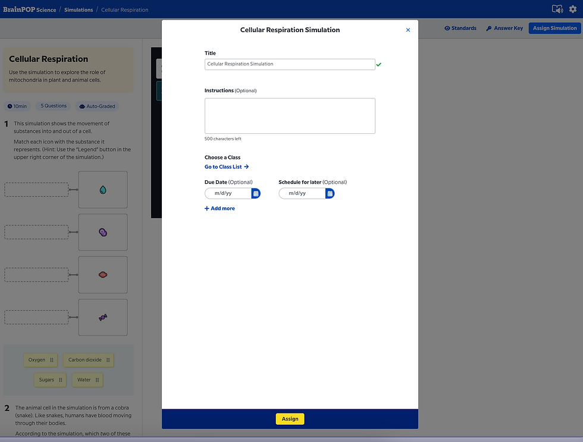Viewport: 583px width, 442px height.
Task: Click the drag handle on Carbon dioxide chip
Action: coord(108,360)
